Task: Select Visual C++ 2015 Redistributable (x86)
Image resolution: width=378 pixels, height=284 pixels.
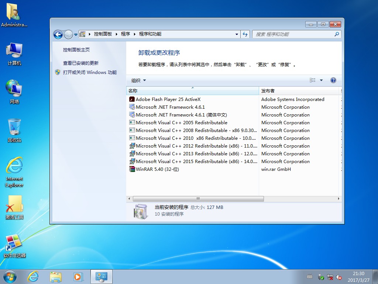Action: (x=196, y=161)
